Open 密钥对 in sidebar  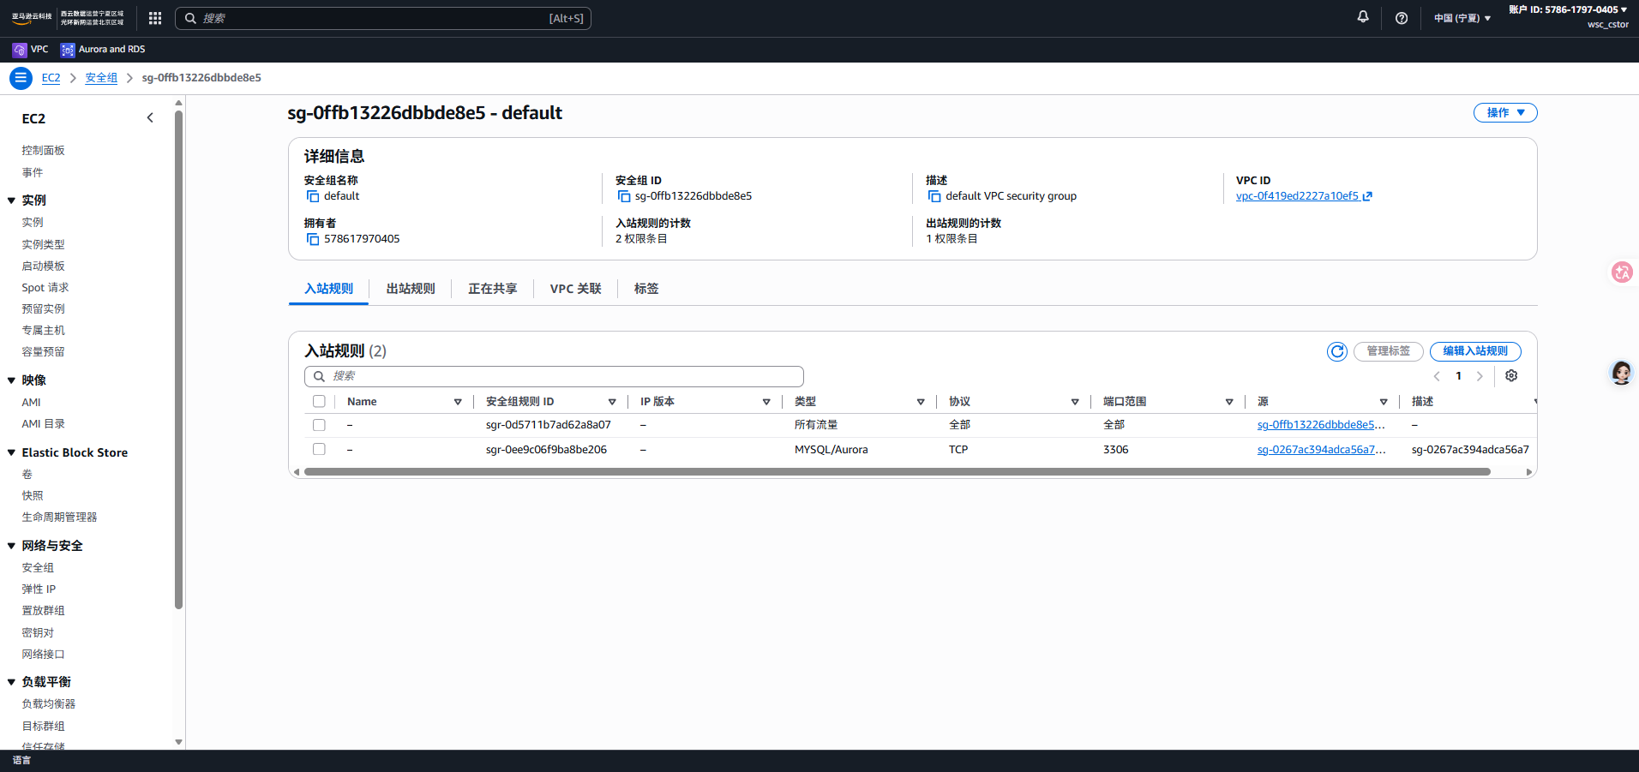(38, 633)
